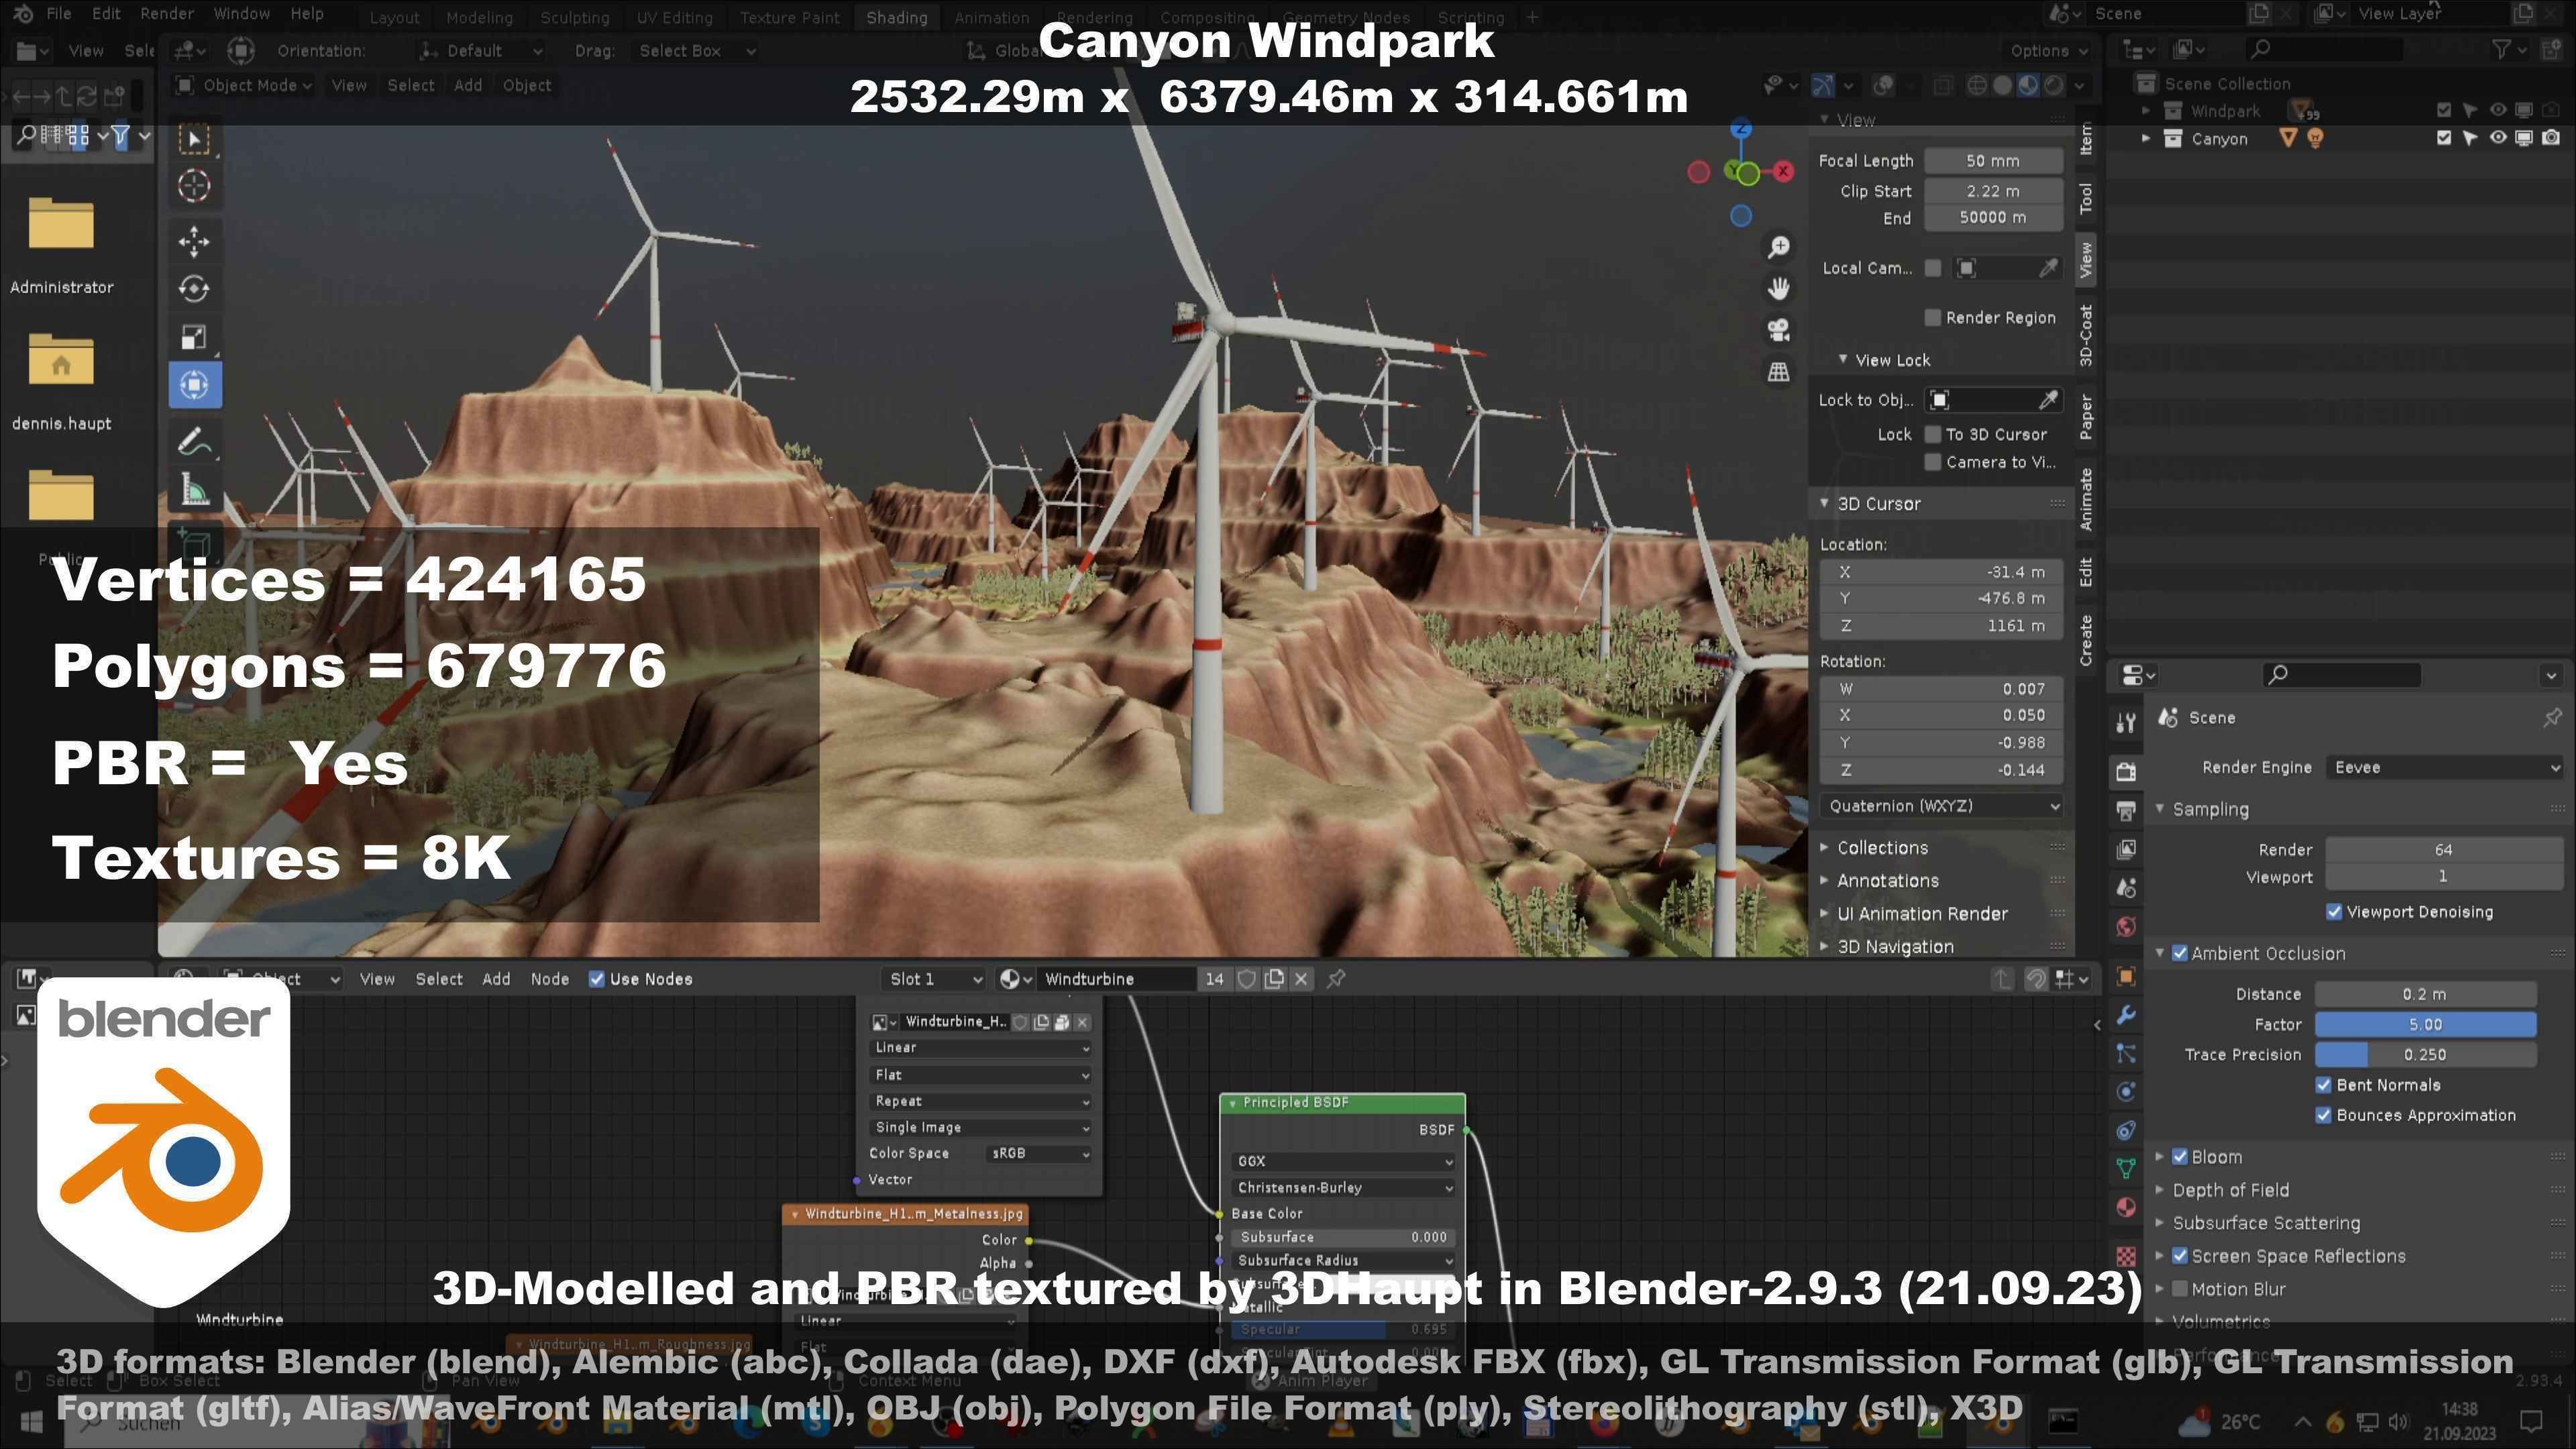Uncheck Bent Normals

(x=2324, y=1085)
